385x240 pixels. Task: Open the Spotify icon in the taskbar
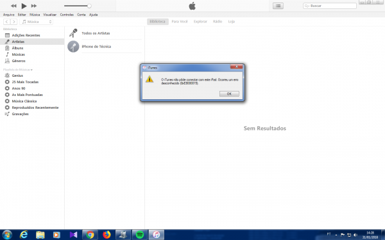(x=140, y=235)
